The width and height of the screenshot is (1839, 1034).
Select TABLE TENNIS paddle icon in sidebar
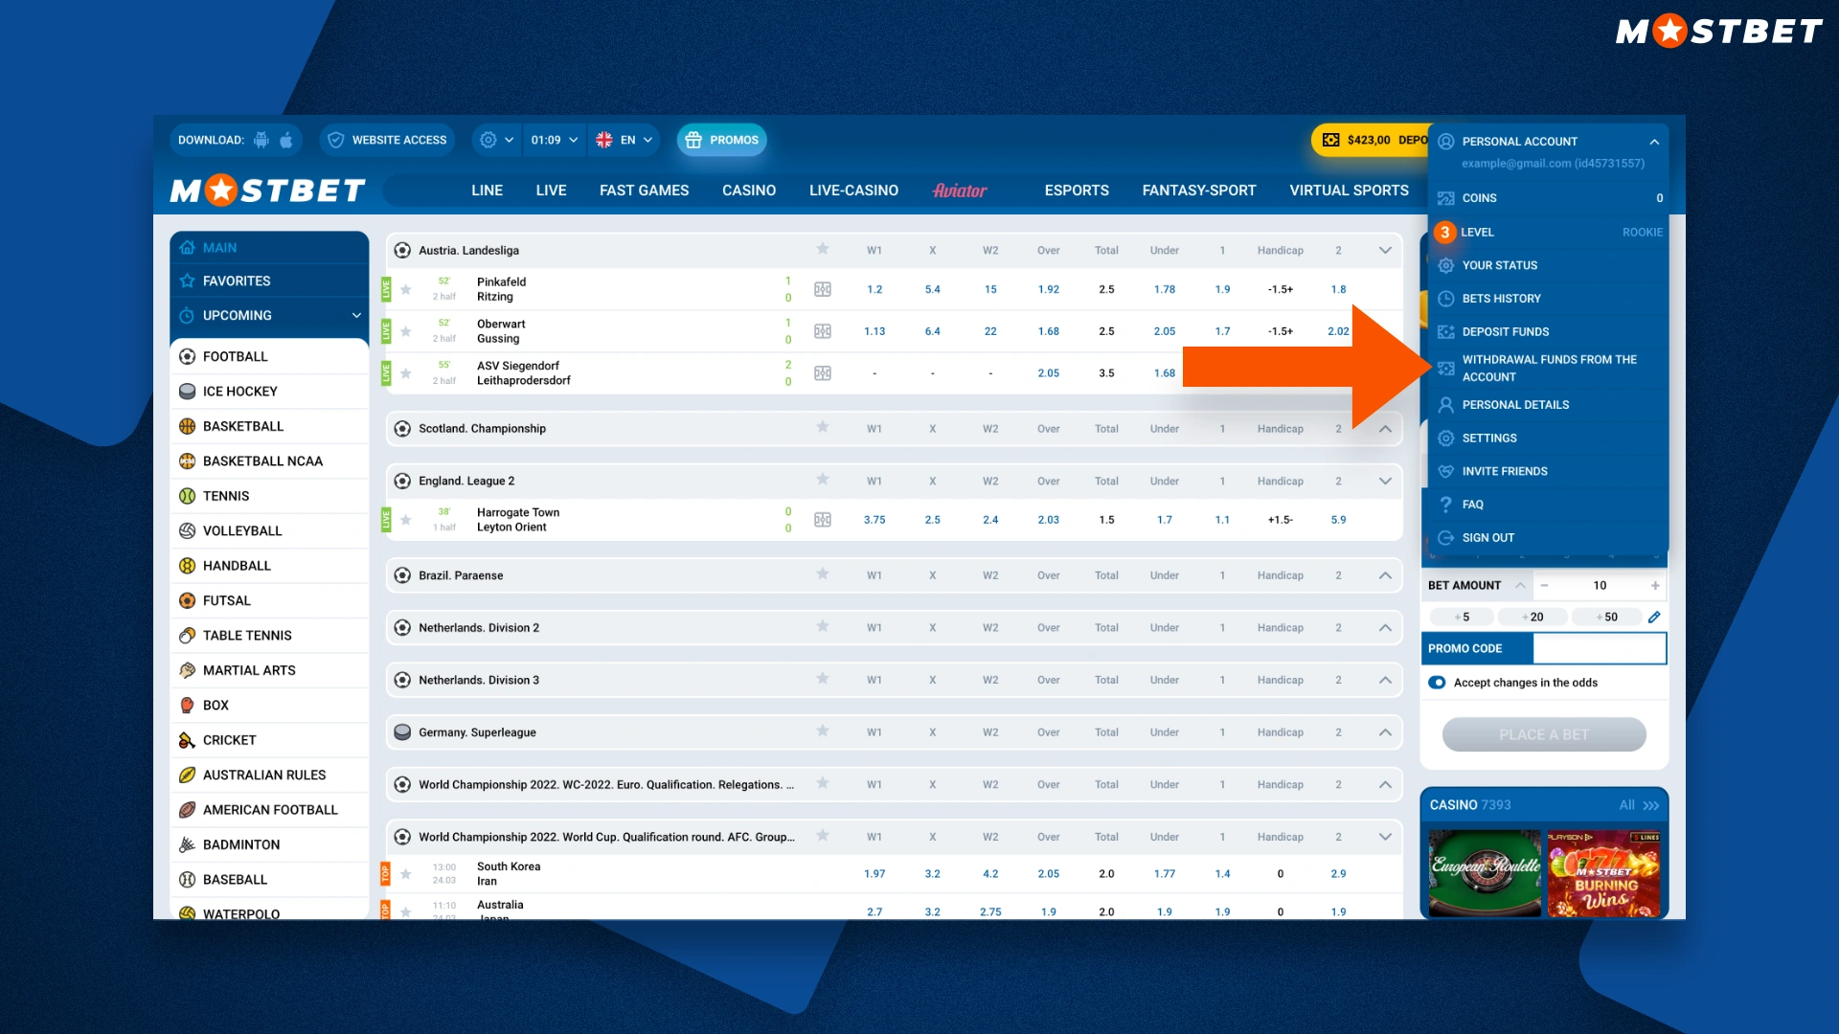pos(187,636)
